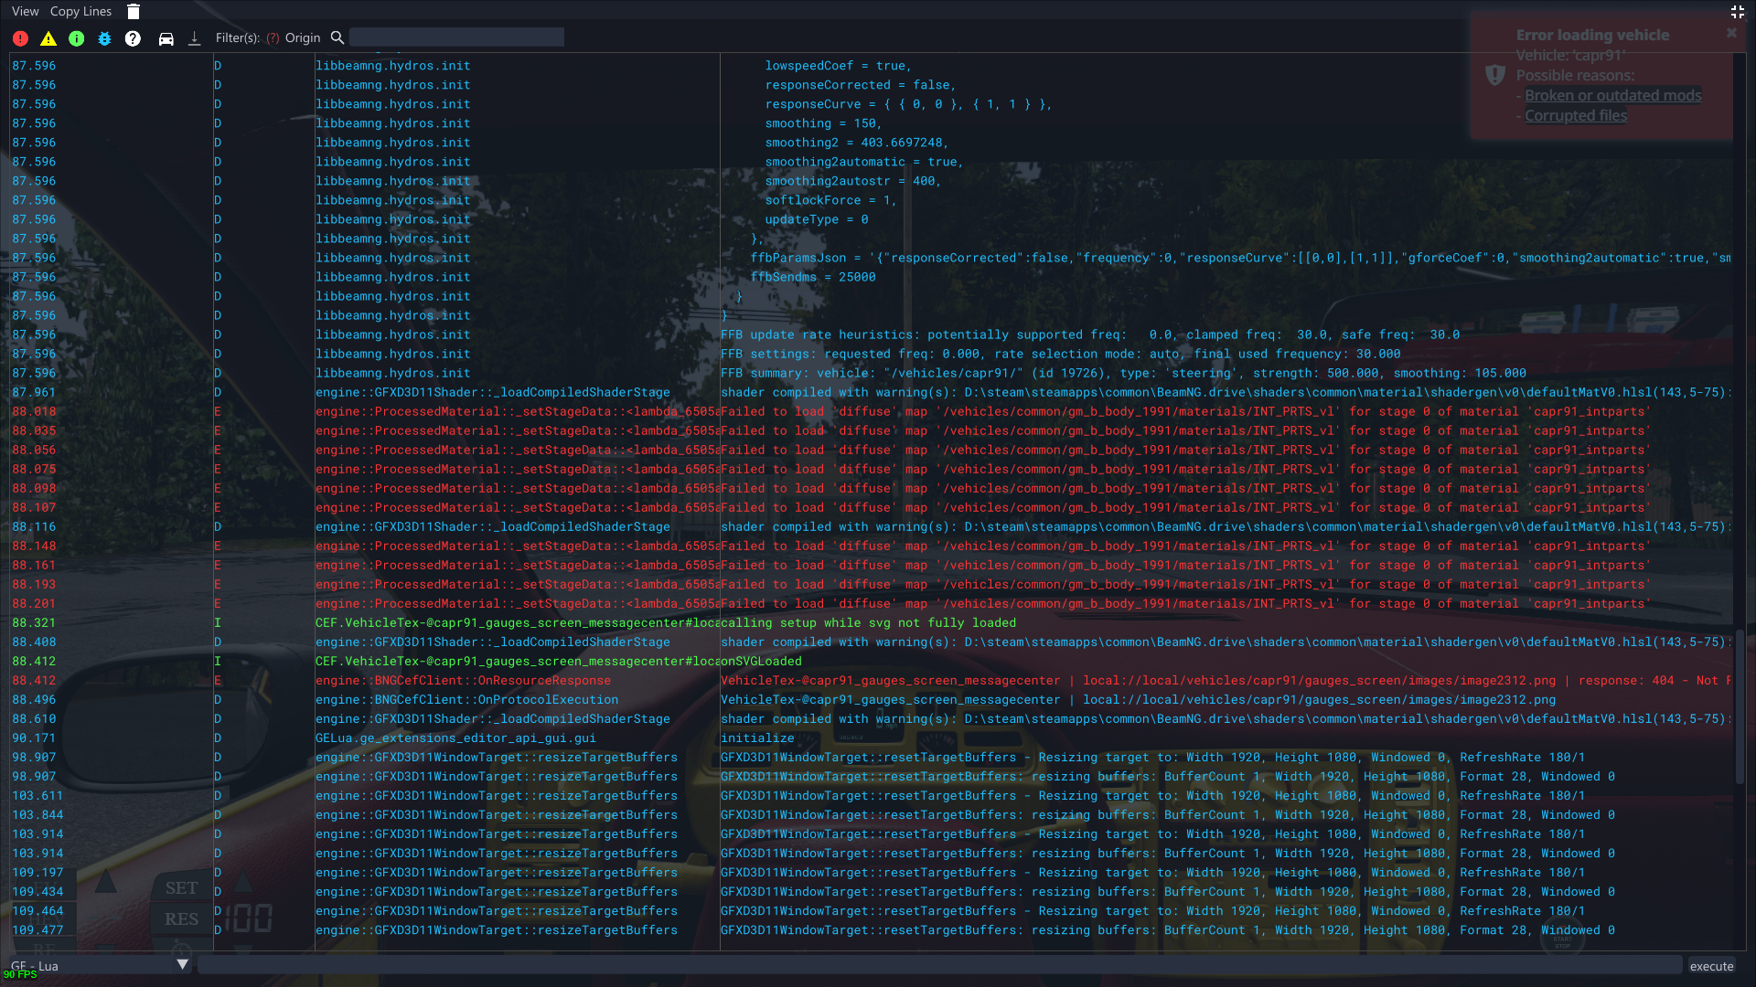Viewport: 1756px width, 987px height.
Task: Expand the Origin filter option
Action: [x=302, y=37]
